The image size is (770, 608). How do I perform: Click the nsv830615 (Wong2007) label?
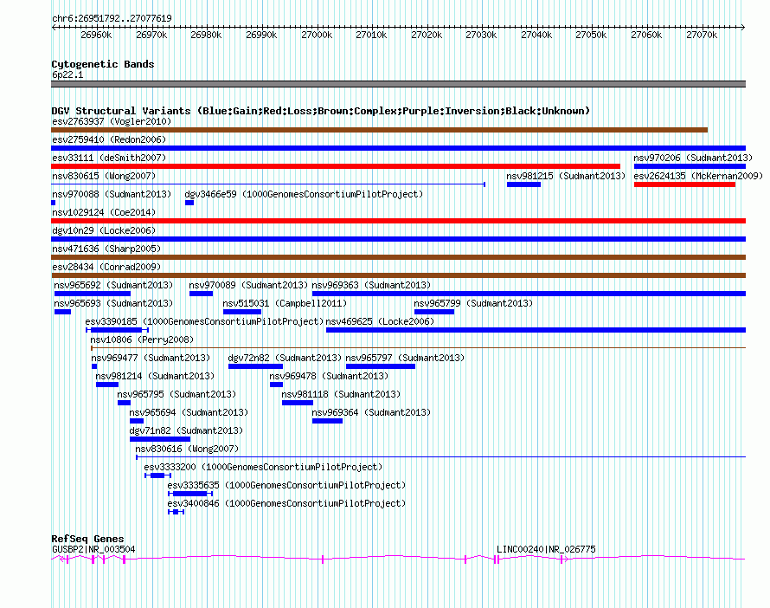click(x=104, y=176)
